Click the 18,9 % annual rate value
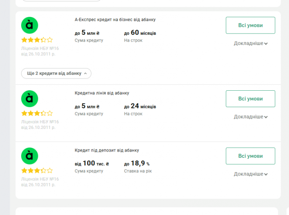This screenshot has height=215, width=289. pyautogui.click(x=137, y=163)
